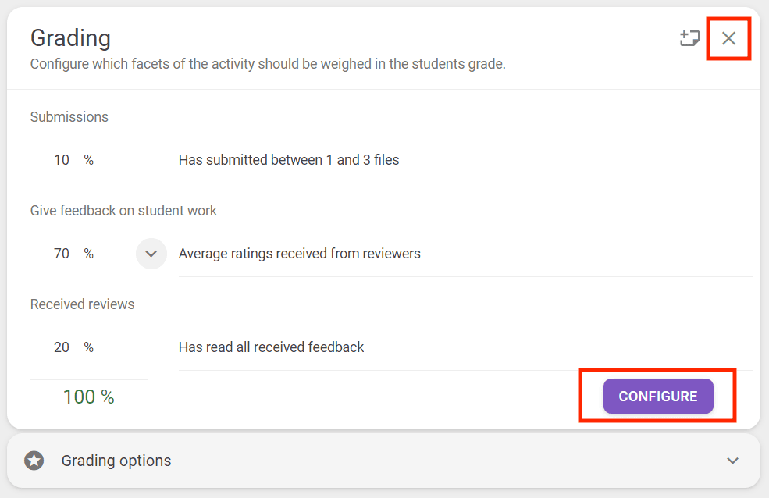Click the percent sign next to 10

89,160
